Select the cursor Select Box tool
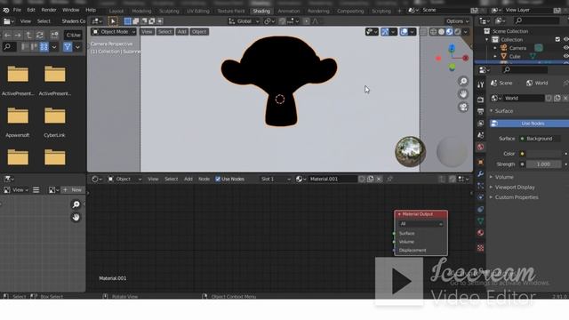 [113, 21]
